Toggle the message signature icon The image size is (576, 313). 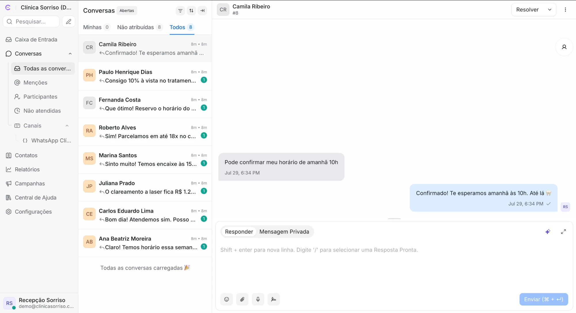pos(274,299)
